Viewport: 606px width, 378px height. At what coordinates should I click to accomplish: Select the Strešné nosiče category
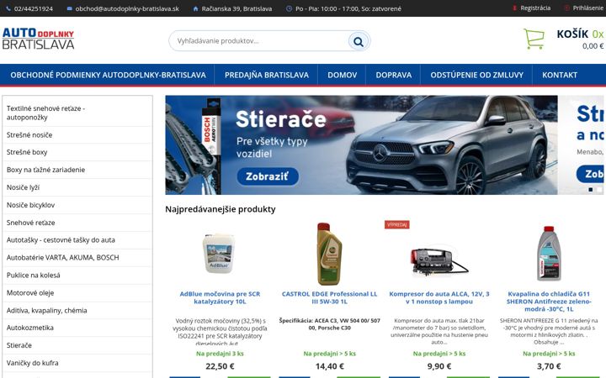tap(77, 135)
